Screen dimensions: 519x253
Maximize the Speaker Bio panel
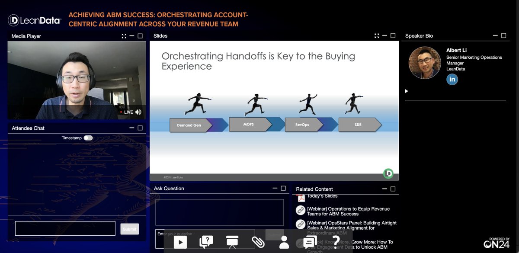tap(503, 35)
